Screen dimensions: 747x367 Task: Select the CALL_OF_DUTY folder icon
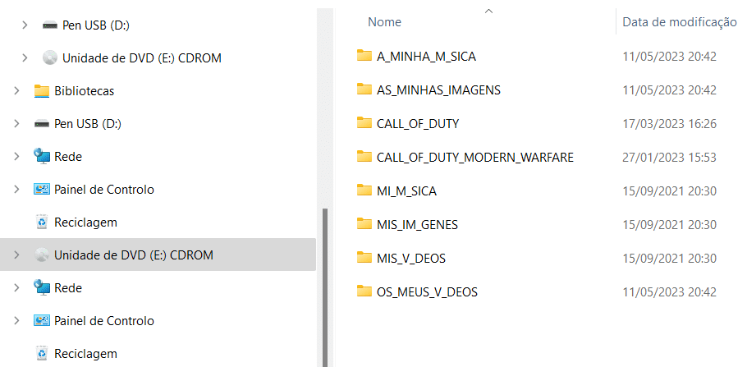pyautogui.click(x=364, y=123)
